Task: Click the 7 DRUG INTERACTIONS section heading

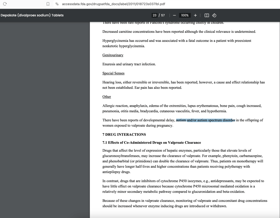Action: (124, 135)
